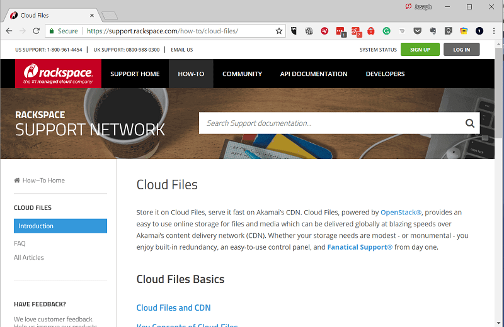
Task: Open API Documentation in the navbar
Action: point(314,74)
